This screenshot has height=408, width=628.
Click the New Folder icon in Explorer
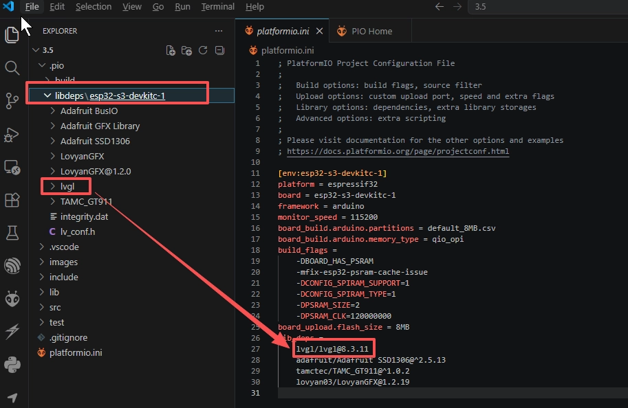(186, 50)
